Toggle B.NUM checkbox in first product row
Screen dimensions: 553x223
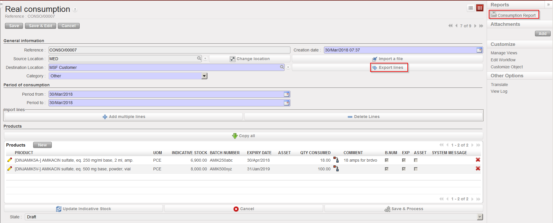coord(387,160)
